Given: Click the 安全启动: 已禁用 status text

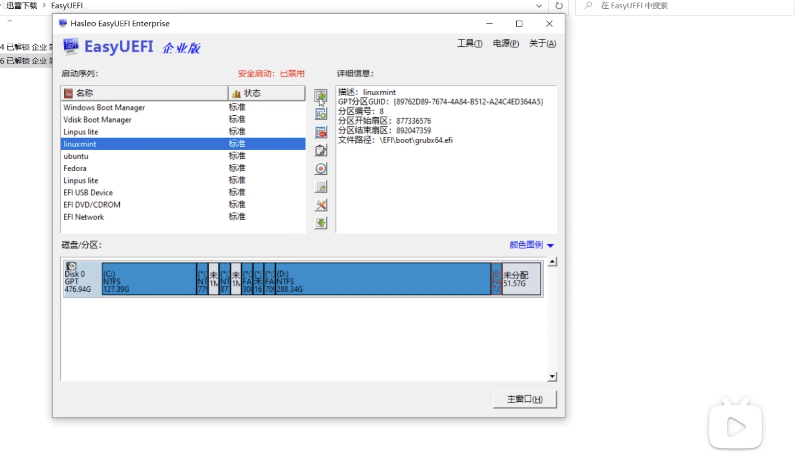Looking at the screenshot, I should click(x=271, y=74).
